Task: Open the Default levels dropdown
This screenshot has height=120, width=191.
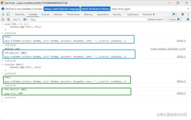Action: click(x=156, y=19)
